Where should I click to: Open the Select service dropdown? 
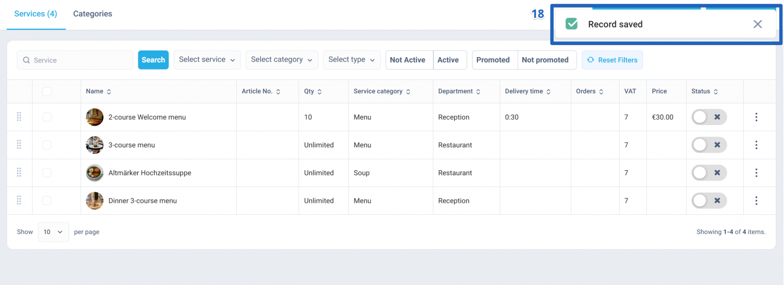tap(207, 60)
